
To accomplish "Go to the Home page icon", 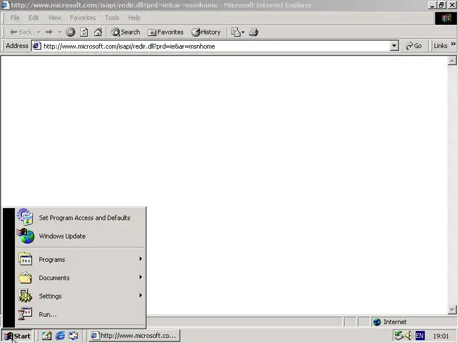I will coord(98,32).
